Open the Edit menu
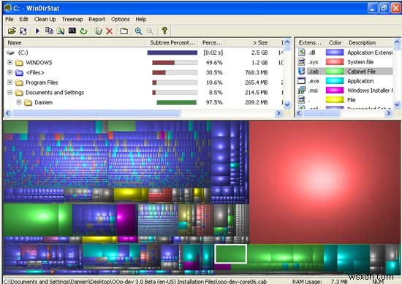This screenshot has width=402, height=284. click(x=23, y=19)
